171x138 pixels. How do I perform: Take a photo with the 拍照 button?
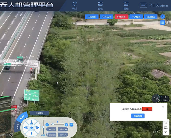click(x=51, y=129)
